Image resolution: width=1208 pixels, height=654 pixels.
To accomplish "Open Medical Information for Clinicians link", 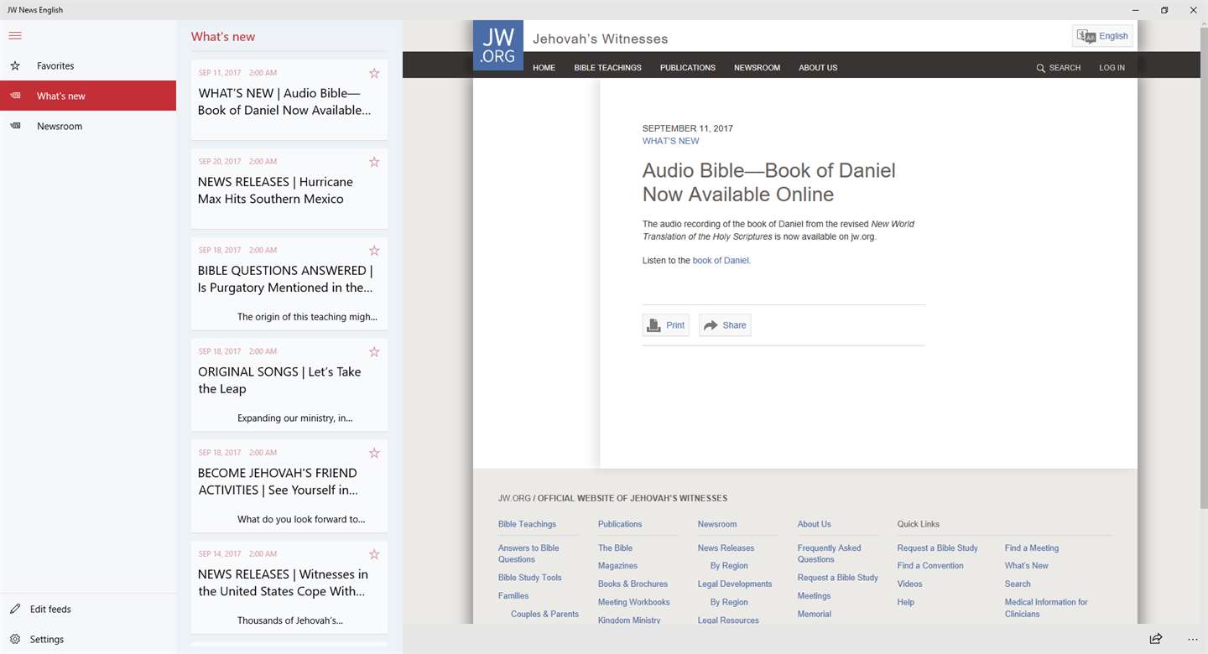I will pyautogui.click(x=1046, y=608).
